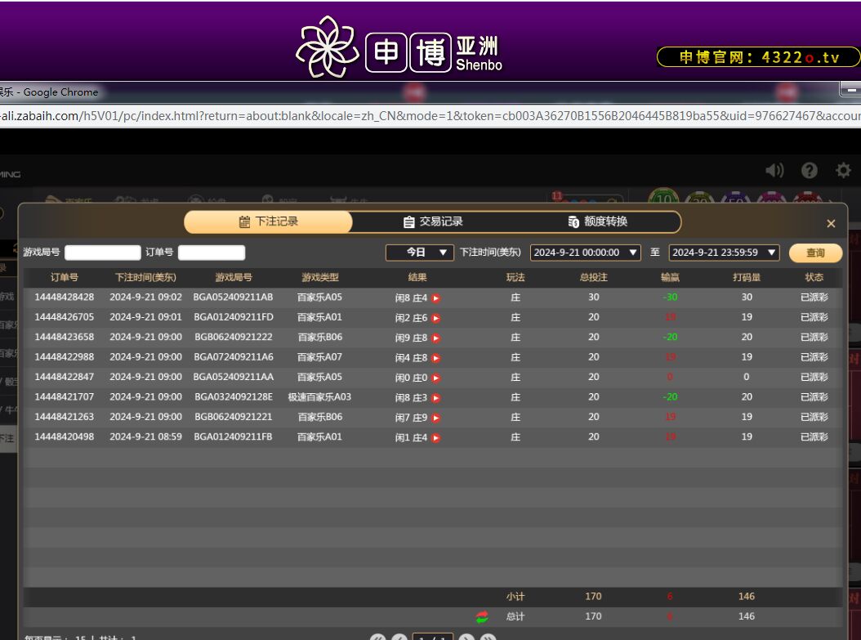Viewport: 861px width, 640px height.
Task: Click the 订单号 input field
Action: pos(212,253)
